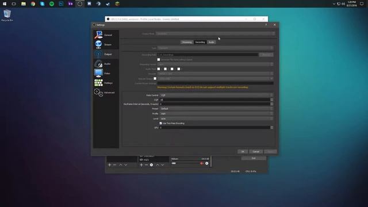
Task: Select the Output settings section
Action: coord(106,54)
